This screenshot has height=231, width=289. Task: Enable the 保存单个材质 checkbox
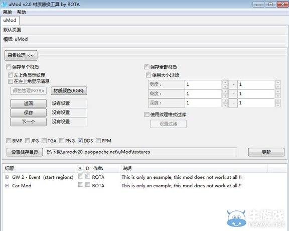point(9,67)
